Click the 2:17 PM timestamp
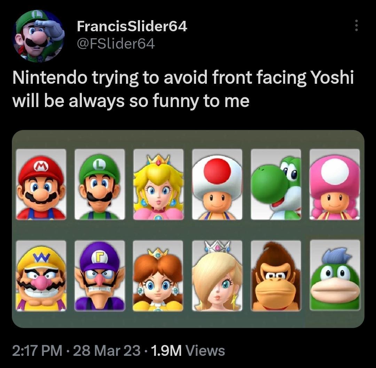This screenshot has width=376, height=368. pos(38,350)
